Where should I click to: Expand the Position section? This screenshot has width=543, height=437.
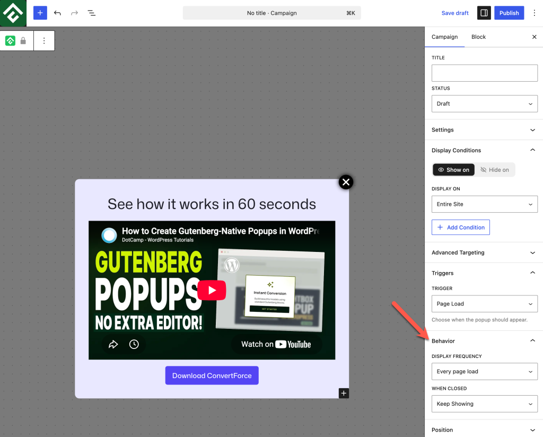tap(484, 430)
